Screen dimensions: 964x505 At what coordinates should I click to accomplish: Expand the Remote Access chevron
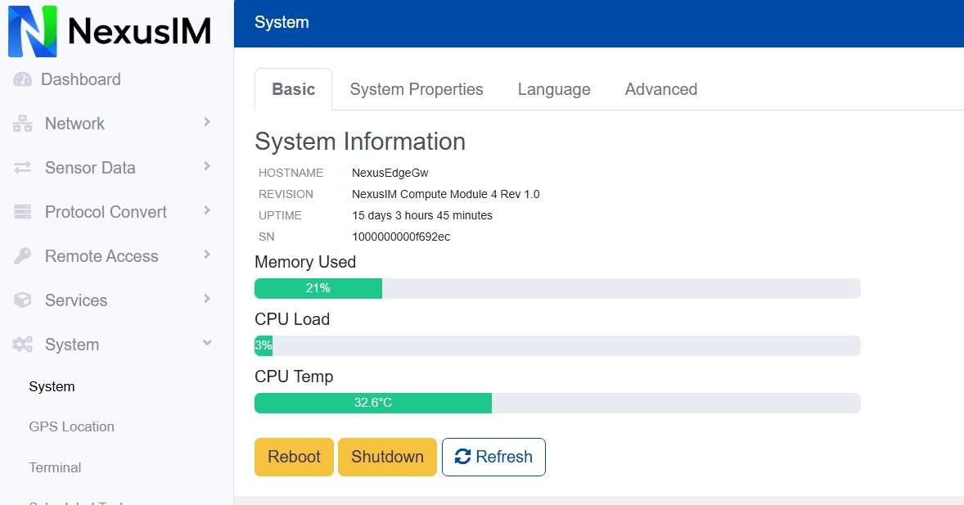pyautogui.click(x=207, y=255)
